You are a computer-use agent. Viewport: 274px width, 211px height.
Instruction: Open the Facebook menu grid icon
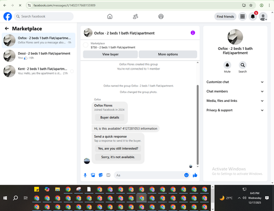tap(242, 16)
